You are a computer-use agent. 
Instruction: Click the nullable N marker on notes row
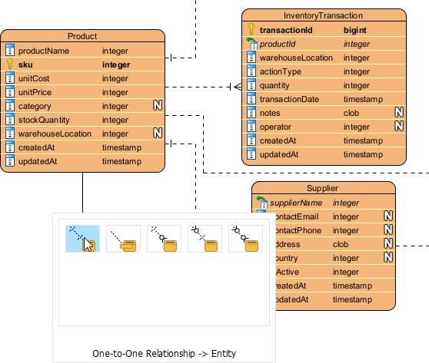point(399,112)
